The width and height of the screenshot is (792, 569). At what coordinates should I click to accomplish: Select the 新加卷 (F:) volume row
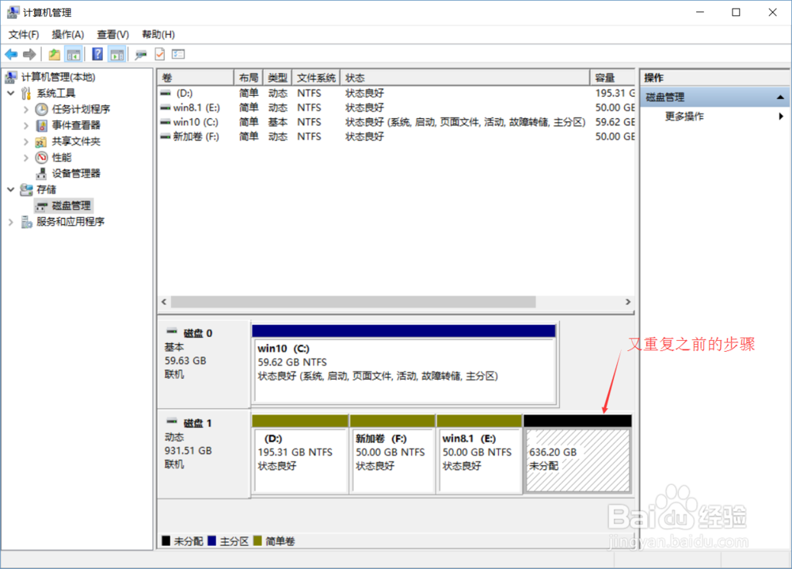(x=397, y=136)
